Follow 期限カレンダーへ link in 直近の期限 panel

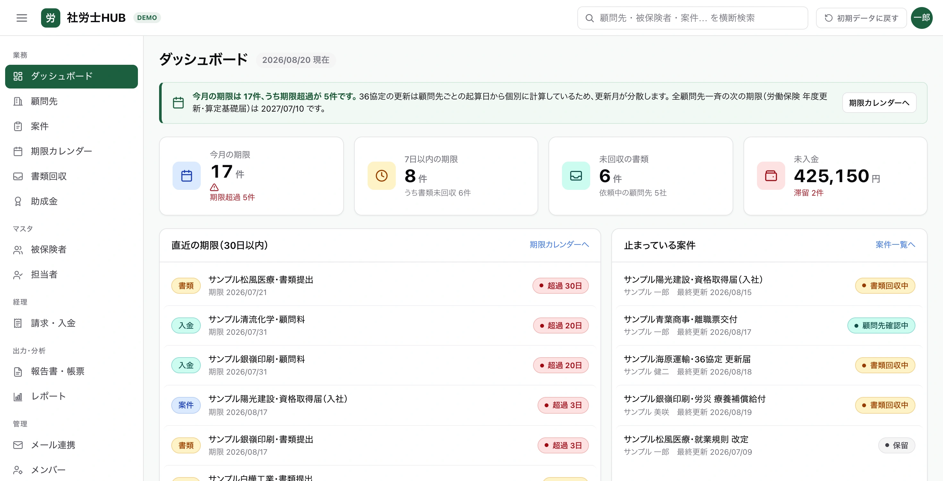point(559,245)
